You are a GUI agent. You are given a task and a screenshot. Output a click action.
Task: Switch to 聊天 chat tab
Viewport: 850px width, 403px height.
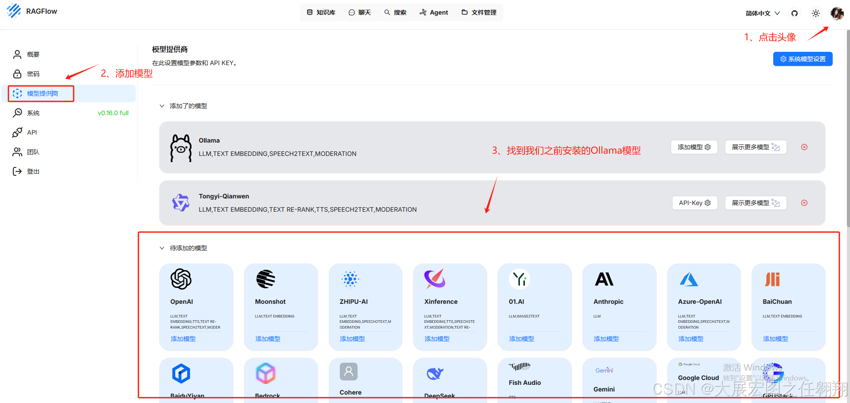pos(360,12)
